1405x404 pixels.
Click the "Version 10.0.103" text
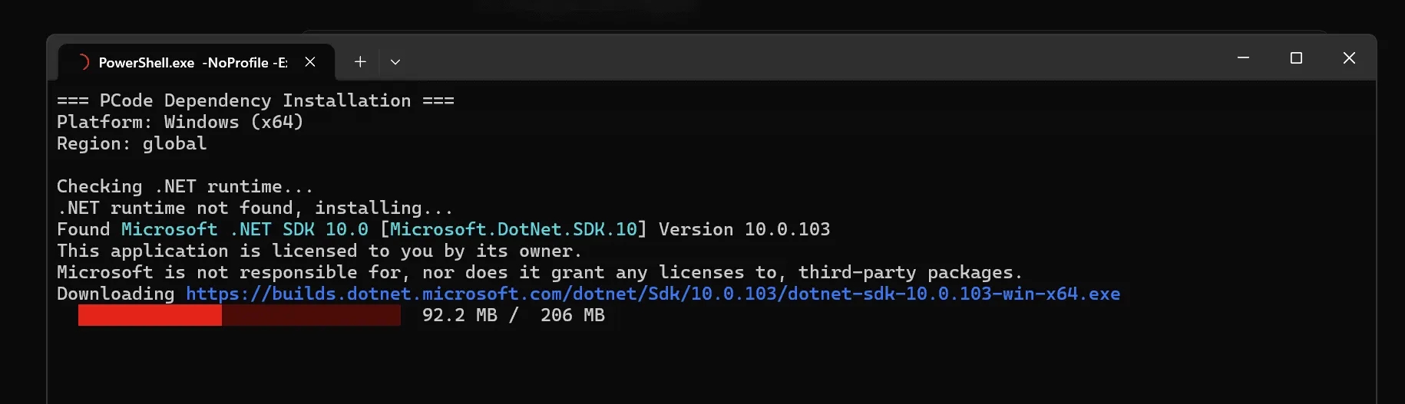tap(744, 229)
